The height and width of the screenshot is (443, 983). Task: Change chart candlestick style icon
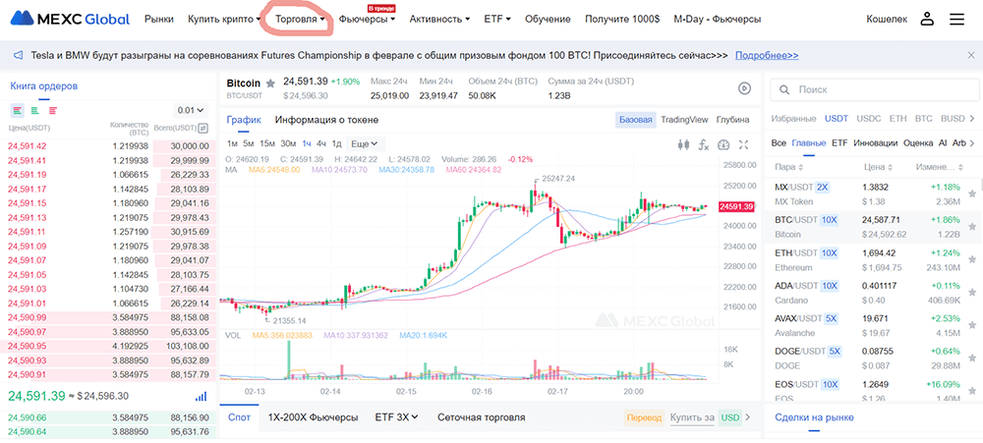click(683, 144)
